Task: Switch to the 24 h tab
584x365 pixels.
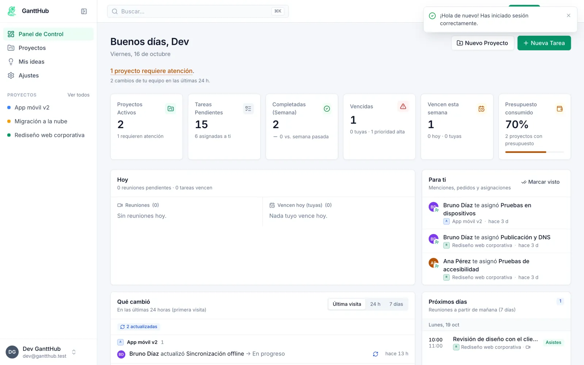Action: tap(375, 304)
